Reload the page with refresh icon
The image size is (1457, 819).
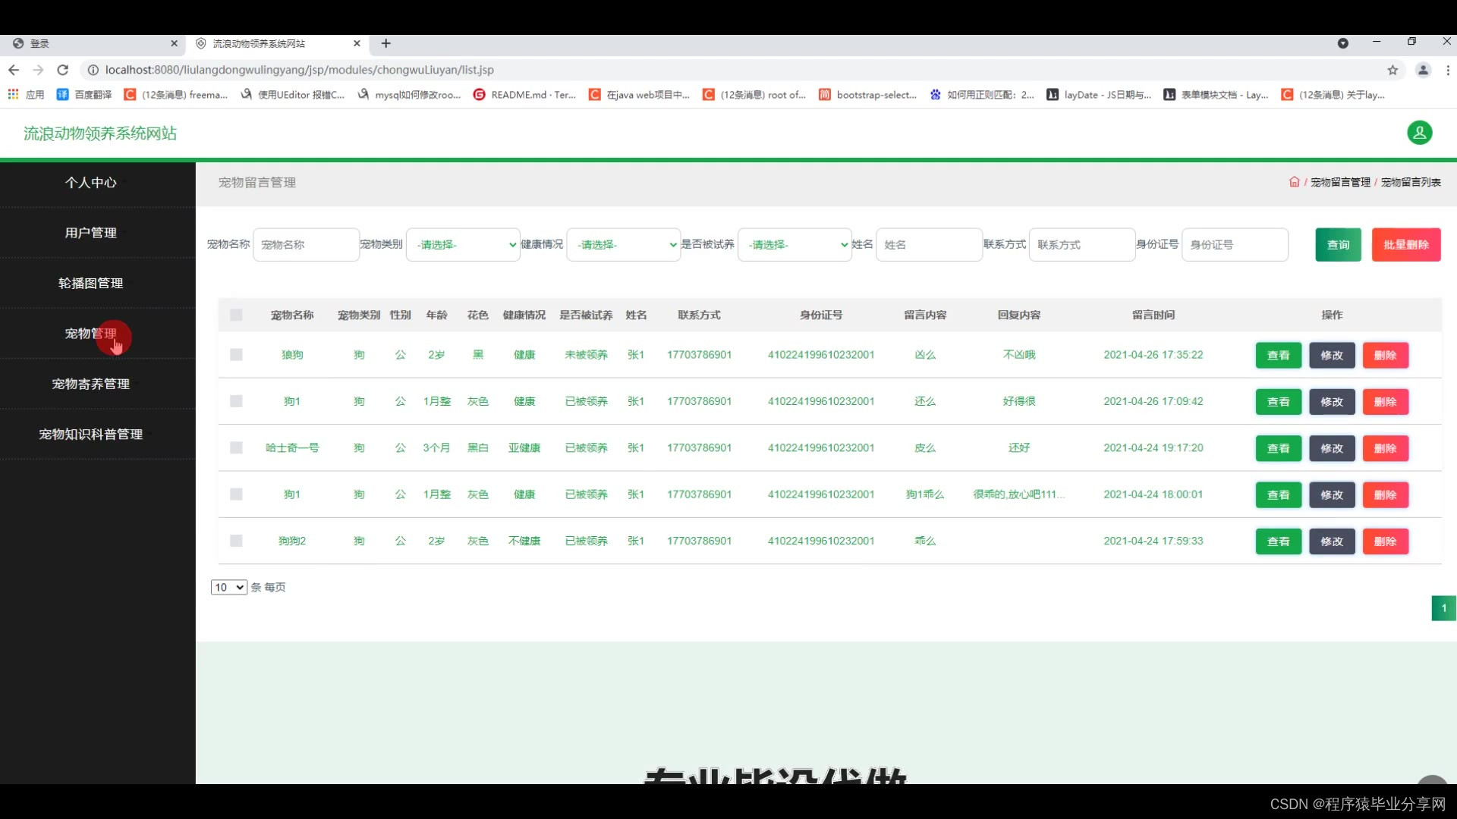pyautogui.click(x=63, y=70)
